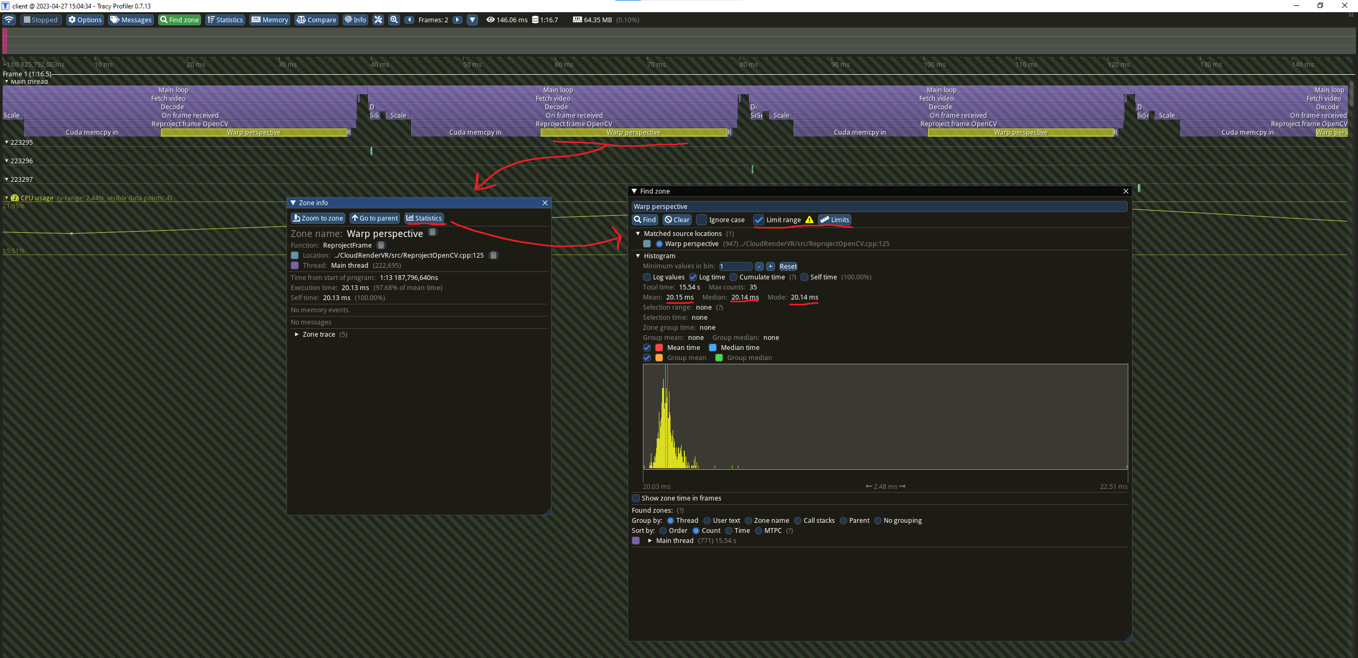
Task: Open the Compare traces window
Action: 316,20
